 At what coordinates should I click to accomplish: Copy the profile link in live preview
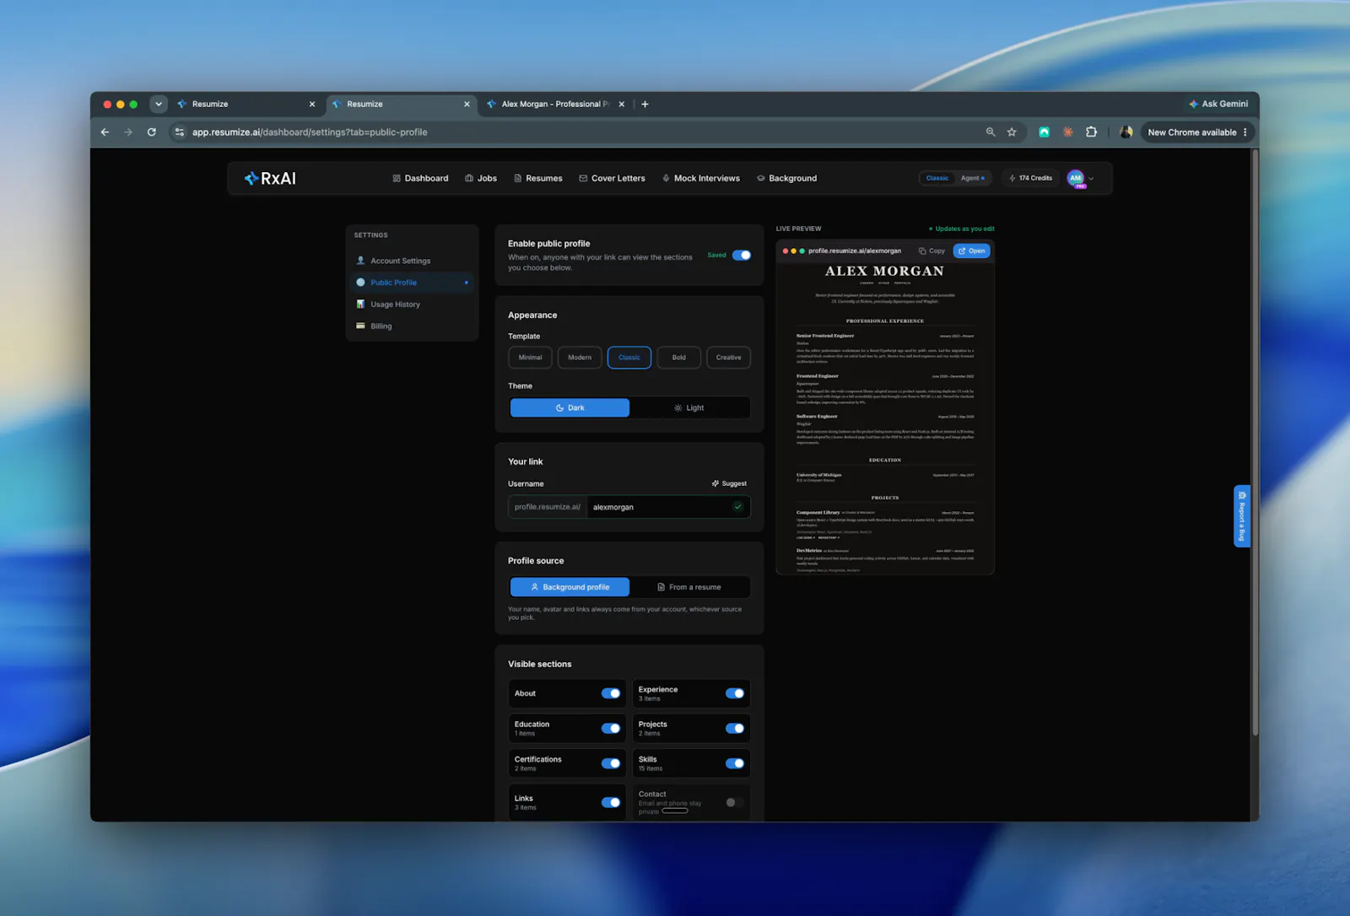coord(931,251)
